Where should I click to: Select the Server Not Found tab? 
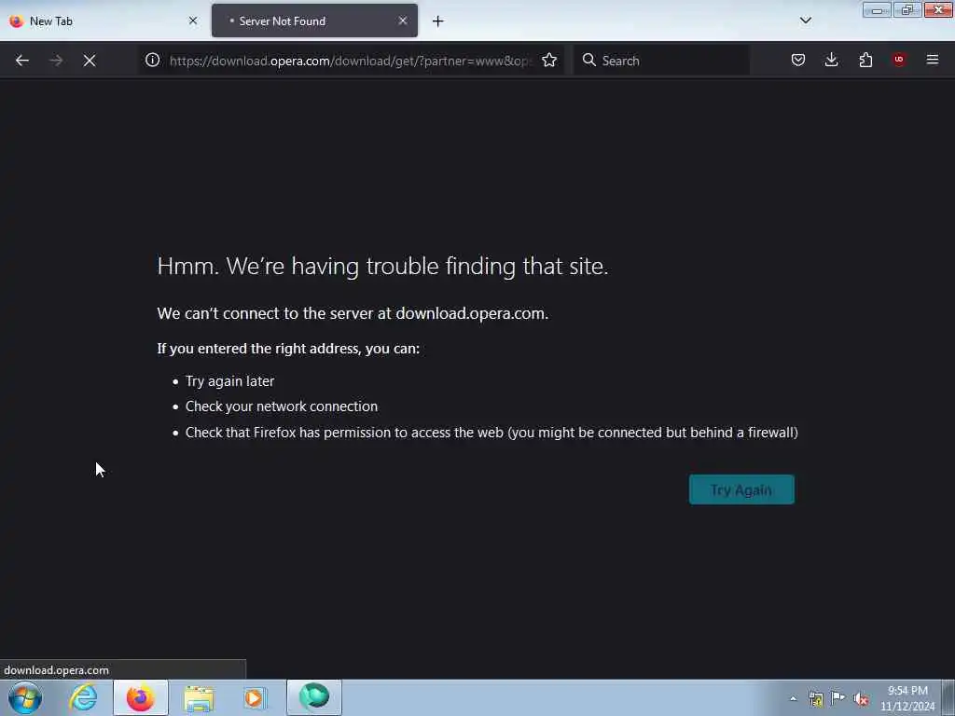pyautogui.click(x=315, y=21)
